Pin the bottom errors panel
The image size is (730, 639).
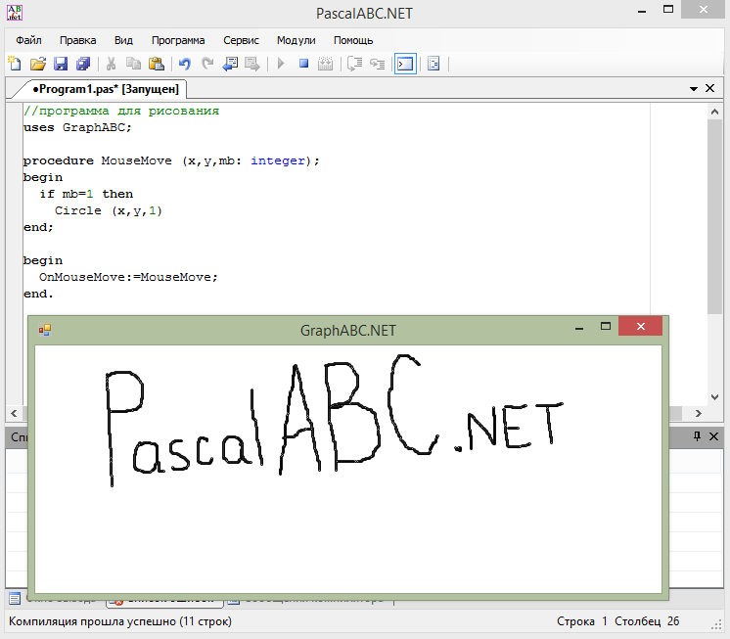(697, 436)
